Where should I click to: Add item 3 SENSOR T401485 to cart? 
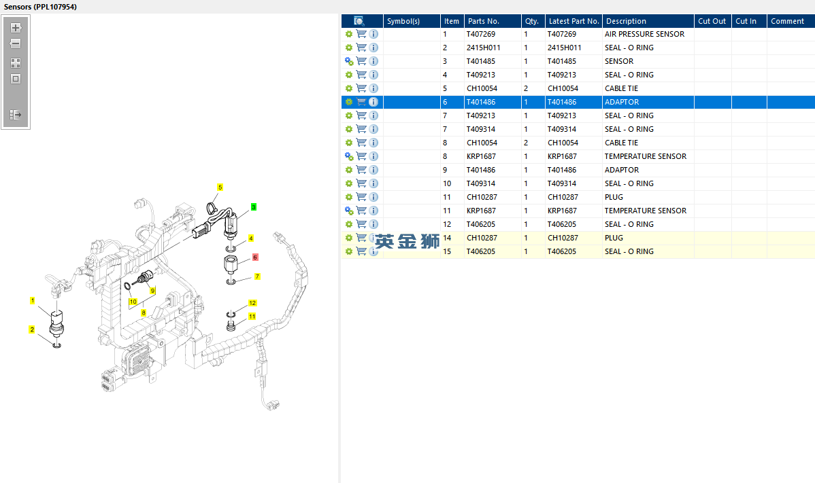pos(361,61)
